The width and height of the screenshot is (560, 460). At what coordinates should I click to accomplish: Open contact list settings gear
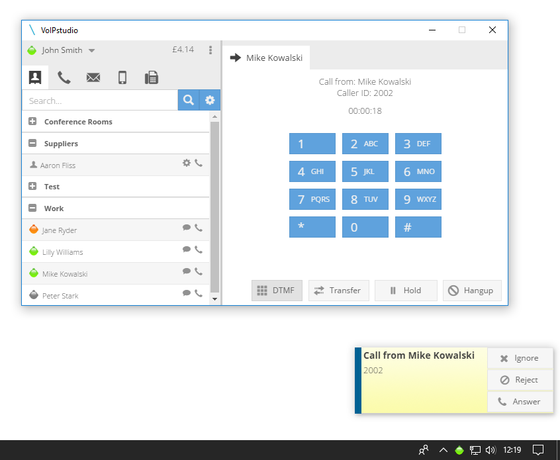point(210,100)
